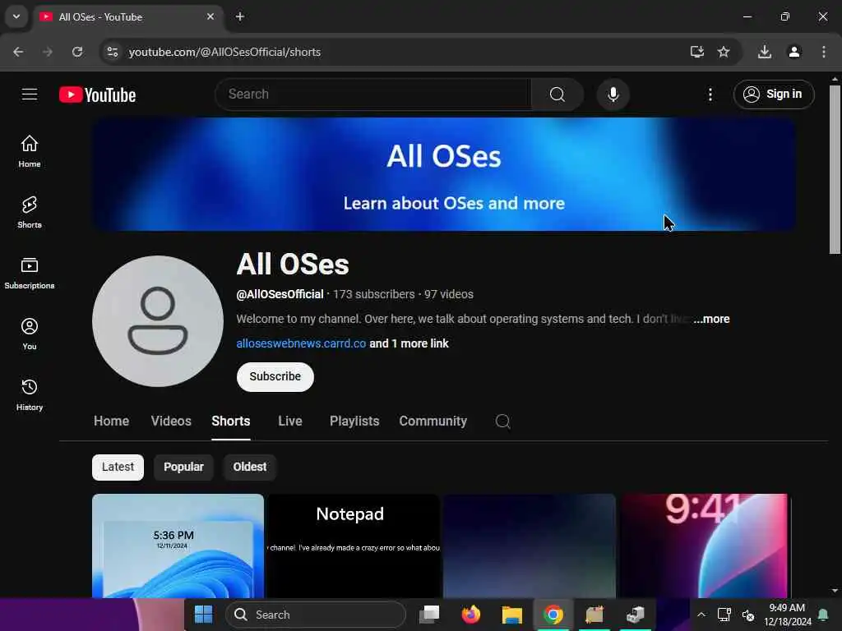This screenshot has height=631, width=842.
Task: Open a new browser tab
Action: click(240, 16)
